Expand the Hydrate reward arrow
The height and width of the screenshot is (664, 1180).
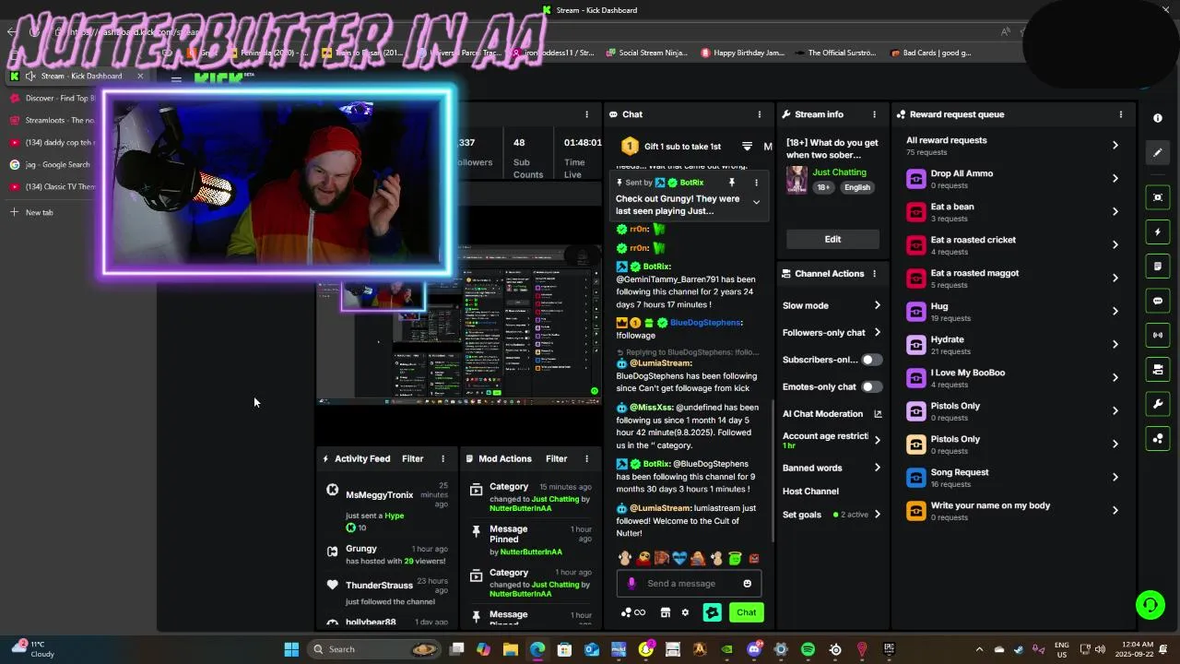[1115, 345]
